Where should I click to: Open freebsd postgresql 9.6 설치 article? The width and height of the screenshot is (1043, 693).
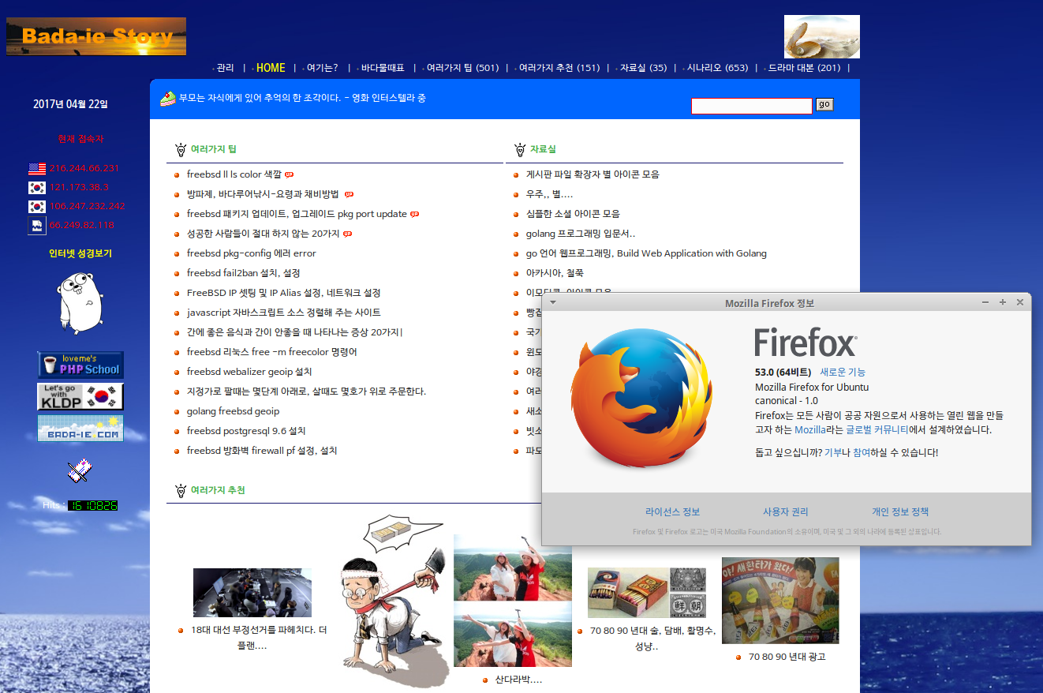(x=246, y=431)
